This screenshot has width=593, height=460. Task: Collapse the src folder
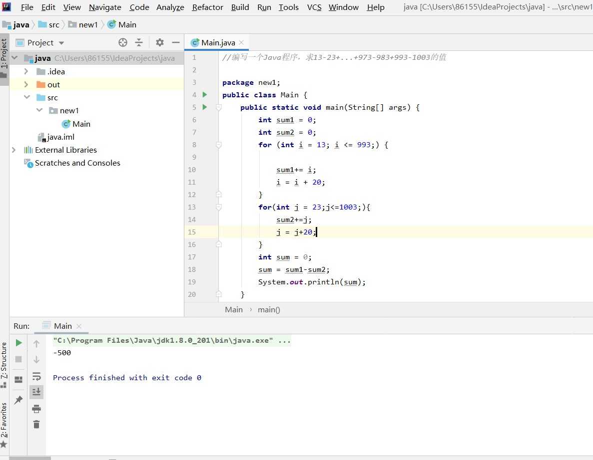coord(27,97)
